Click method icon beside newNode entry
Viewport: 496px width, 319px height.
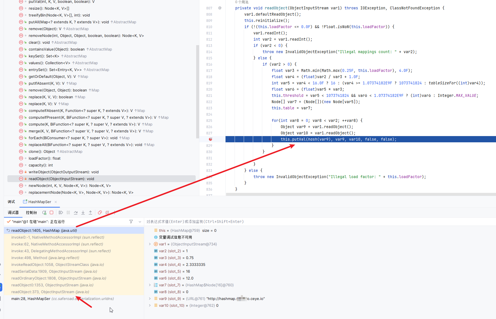pos(21,185)
